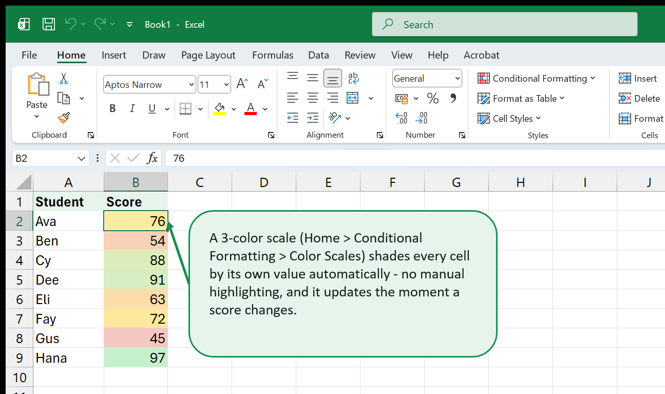
Task: Click Insert in Cells group
Action: [x=638, y=78]
